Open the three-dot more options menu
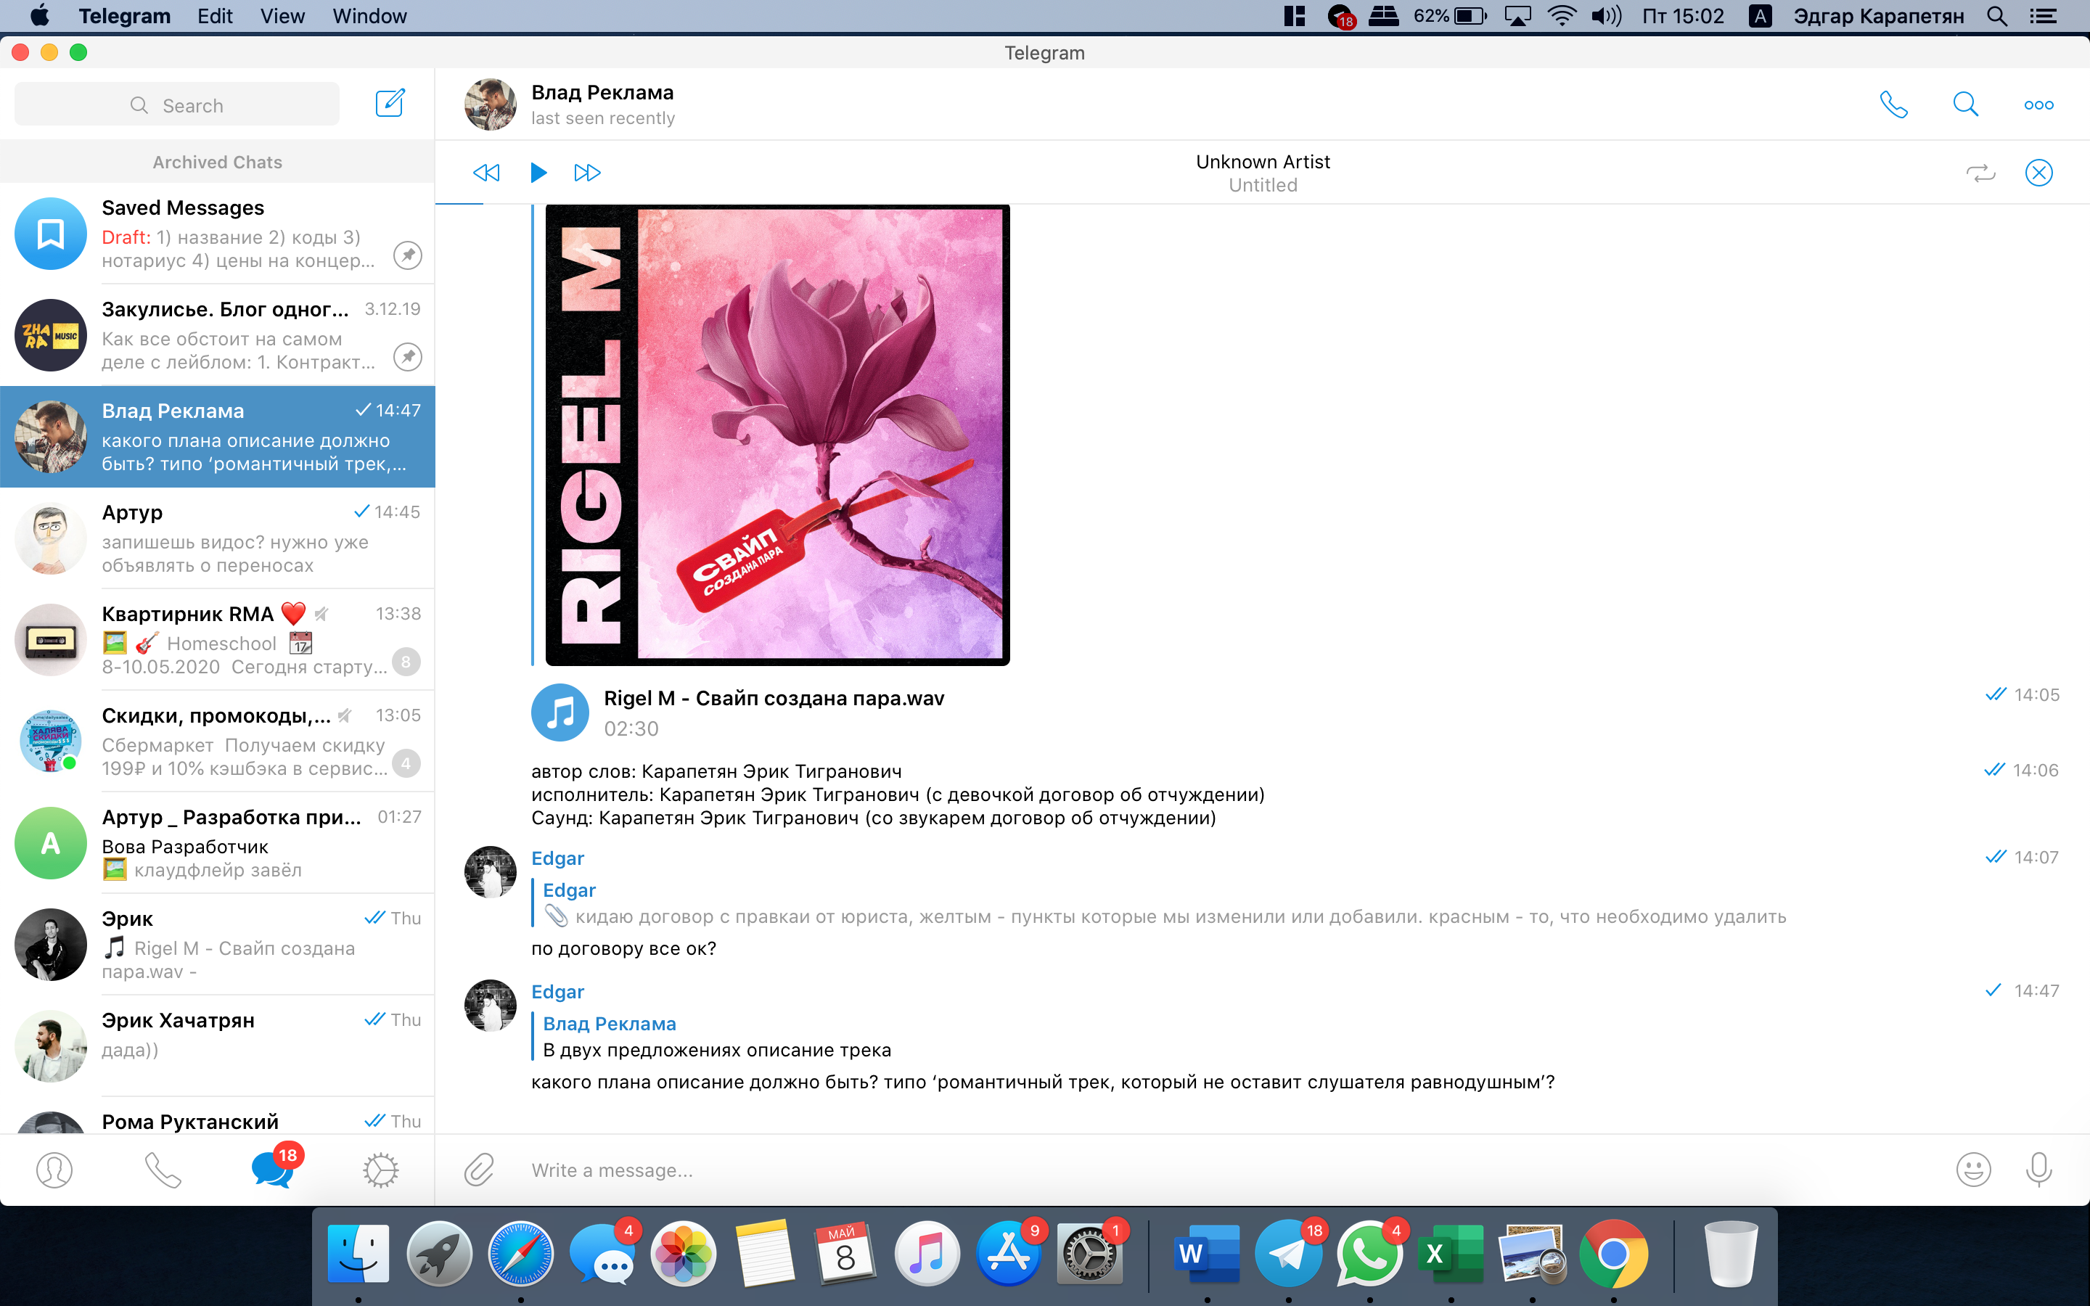Viewport: 2090px width, 1306px height. coord(2038,105)
